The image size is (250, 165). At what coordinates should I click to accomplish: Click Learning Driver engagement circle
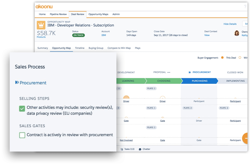pos(126,97)
